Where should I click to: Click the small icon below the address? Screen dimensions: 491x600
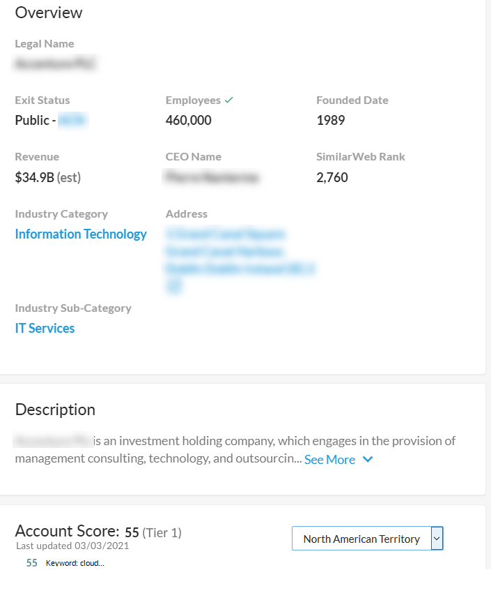[x=174, y=285]
